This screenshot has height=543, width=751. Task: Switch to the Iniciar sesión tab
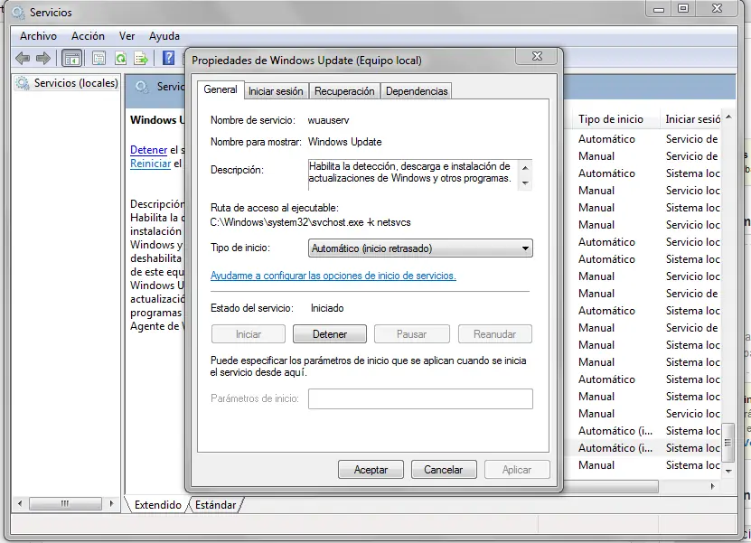coord(276,91)
